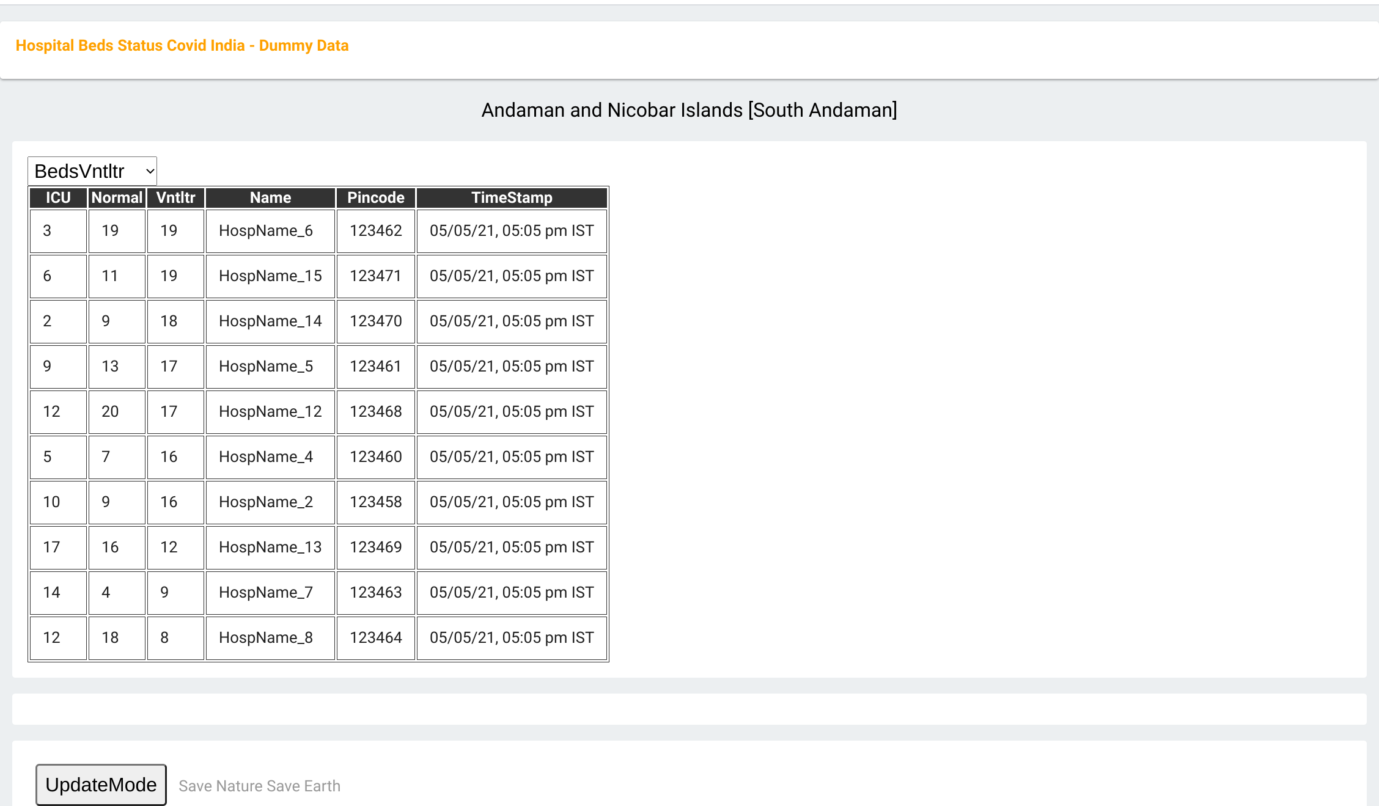Open the Hospital Beds Status Covid India link
This screenshot has height=806, width=1379.
pyautogui.click(x=182, y=46)
